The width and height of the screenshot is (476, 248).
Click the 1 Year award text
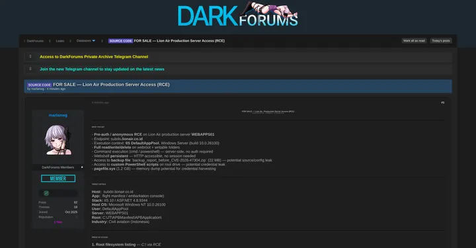pyautogui.click(x=58, y=222)
